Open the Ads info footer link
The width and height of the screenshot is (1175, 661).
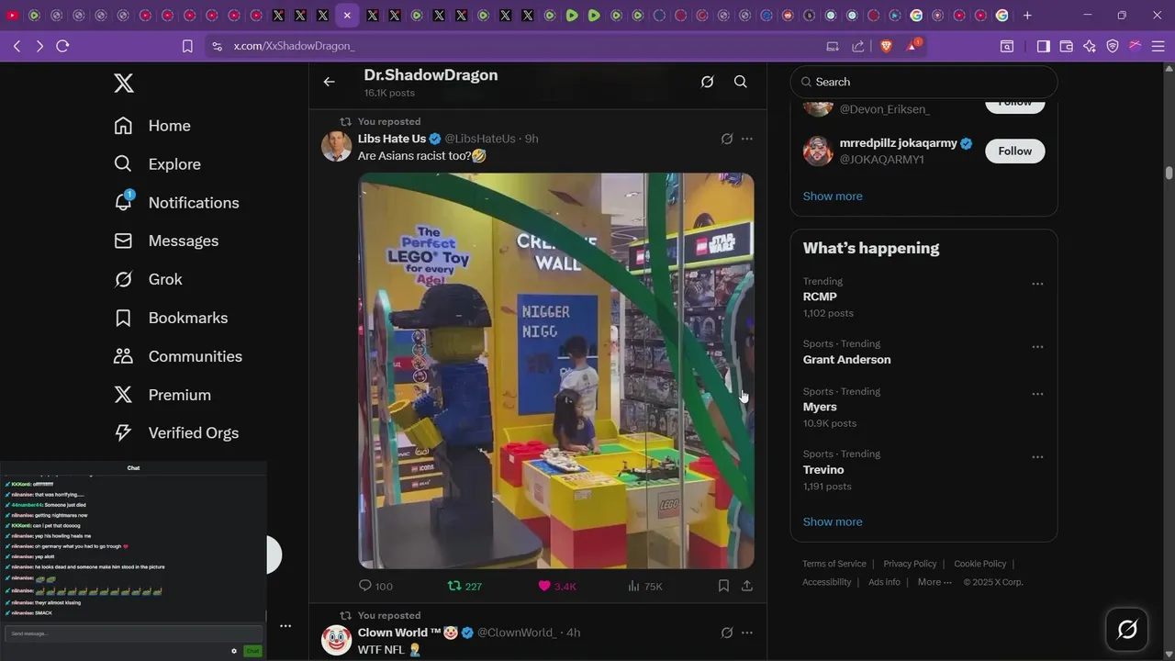884,582
